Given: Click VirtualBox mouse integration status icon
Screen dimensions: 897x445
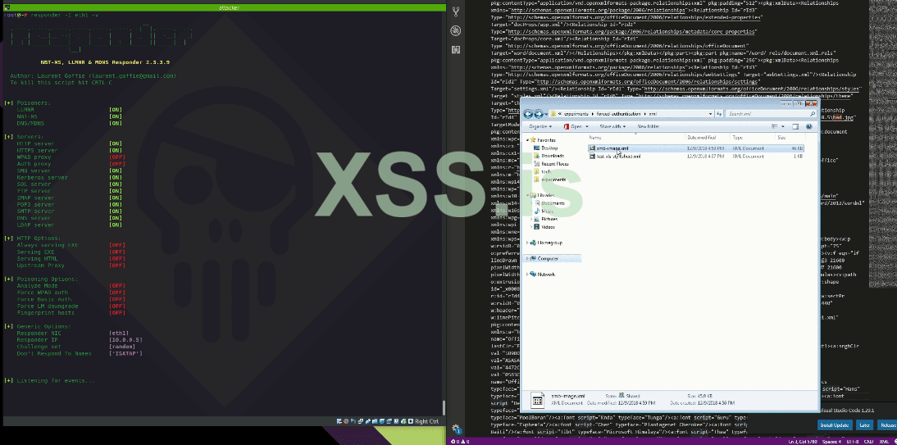Looking at the screenshot, I should [411, 421].
